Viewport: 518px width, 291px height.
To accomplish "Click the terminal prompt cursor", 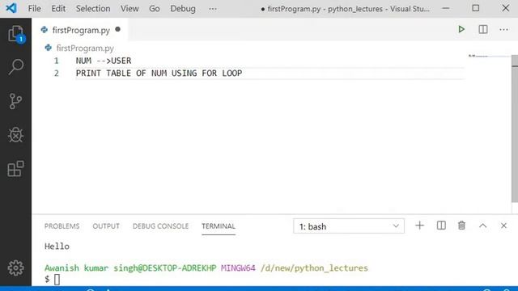I will (57, 280).
